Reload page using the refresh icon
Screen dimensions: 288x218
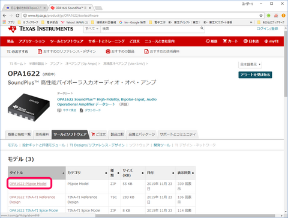[17, 16]
